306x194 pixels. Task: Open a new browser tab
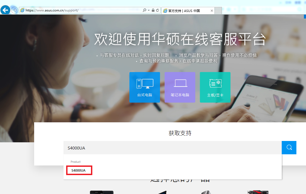[x=218, y=10]
